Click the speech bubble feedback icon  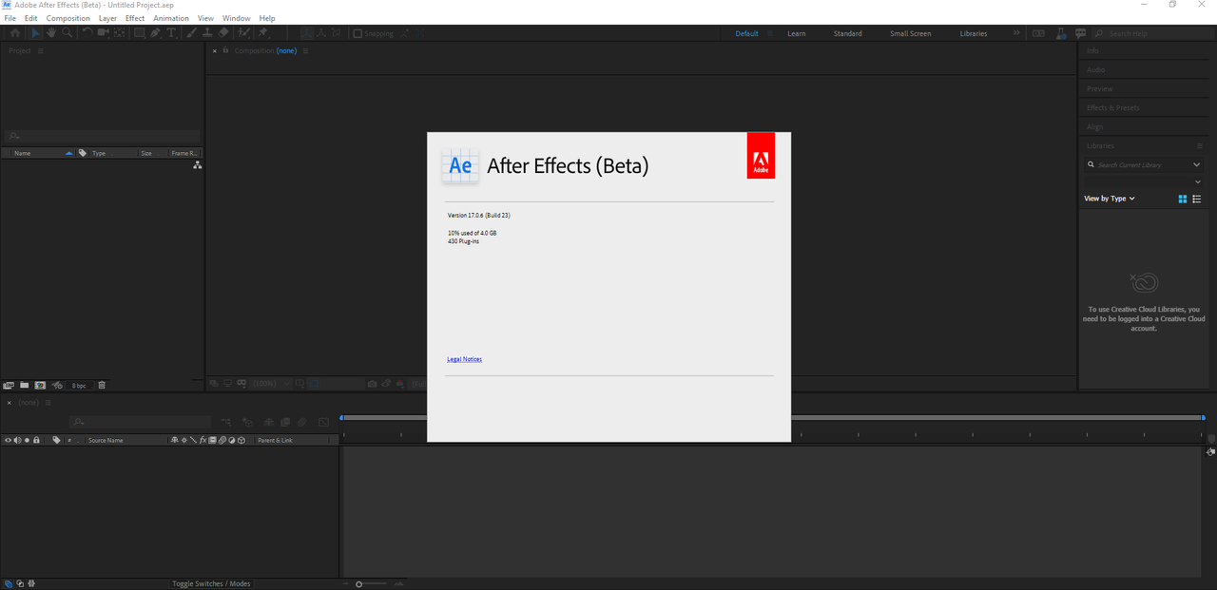pos(1080,33)
